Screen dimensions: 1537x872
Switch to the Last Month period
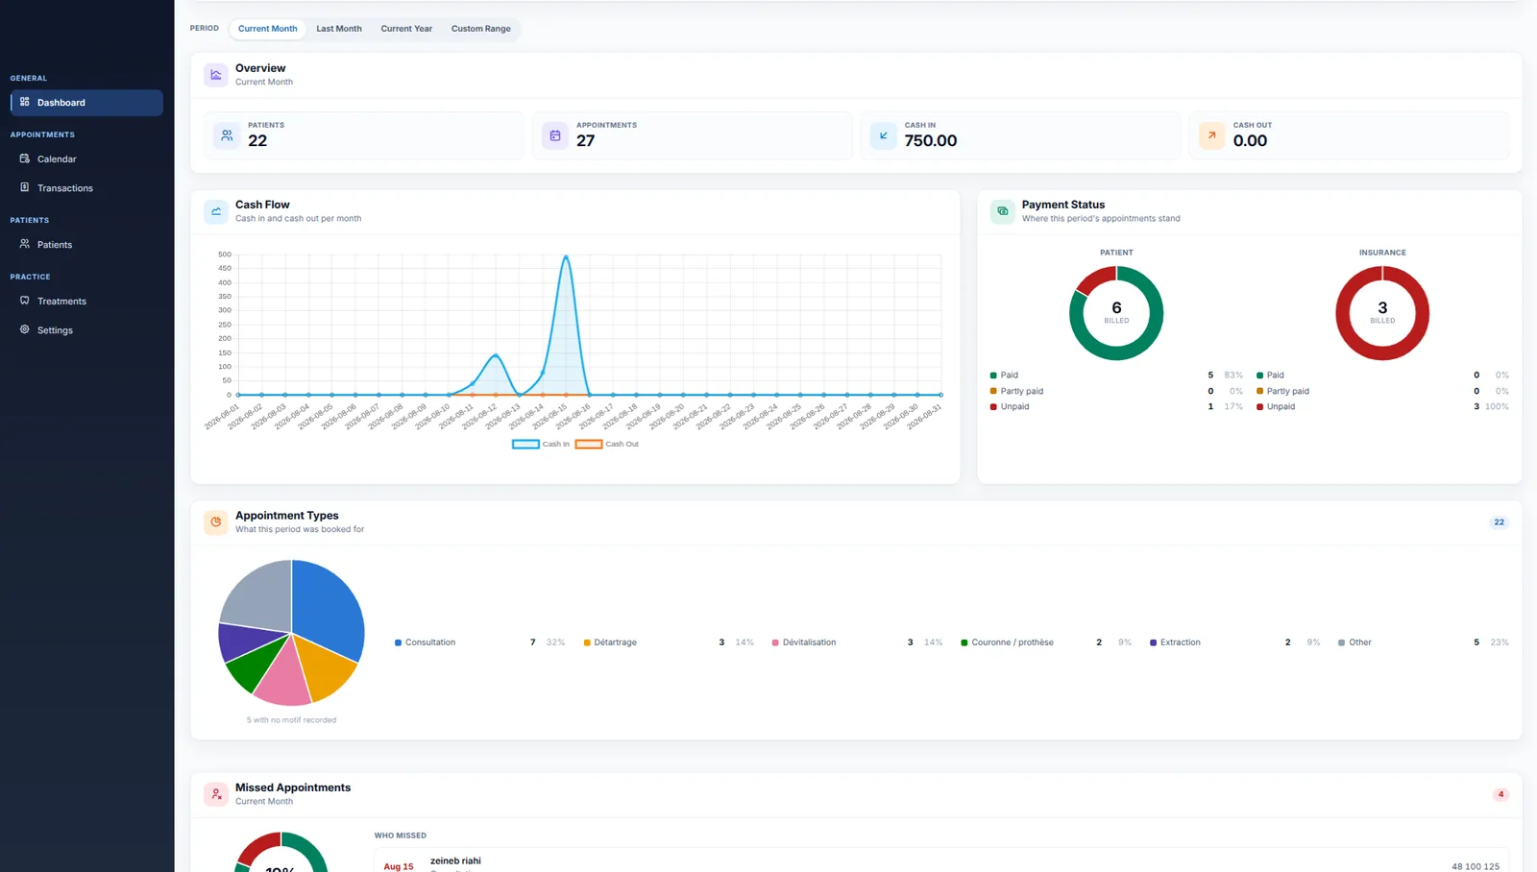tap(339, 29)
